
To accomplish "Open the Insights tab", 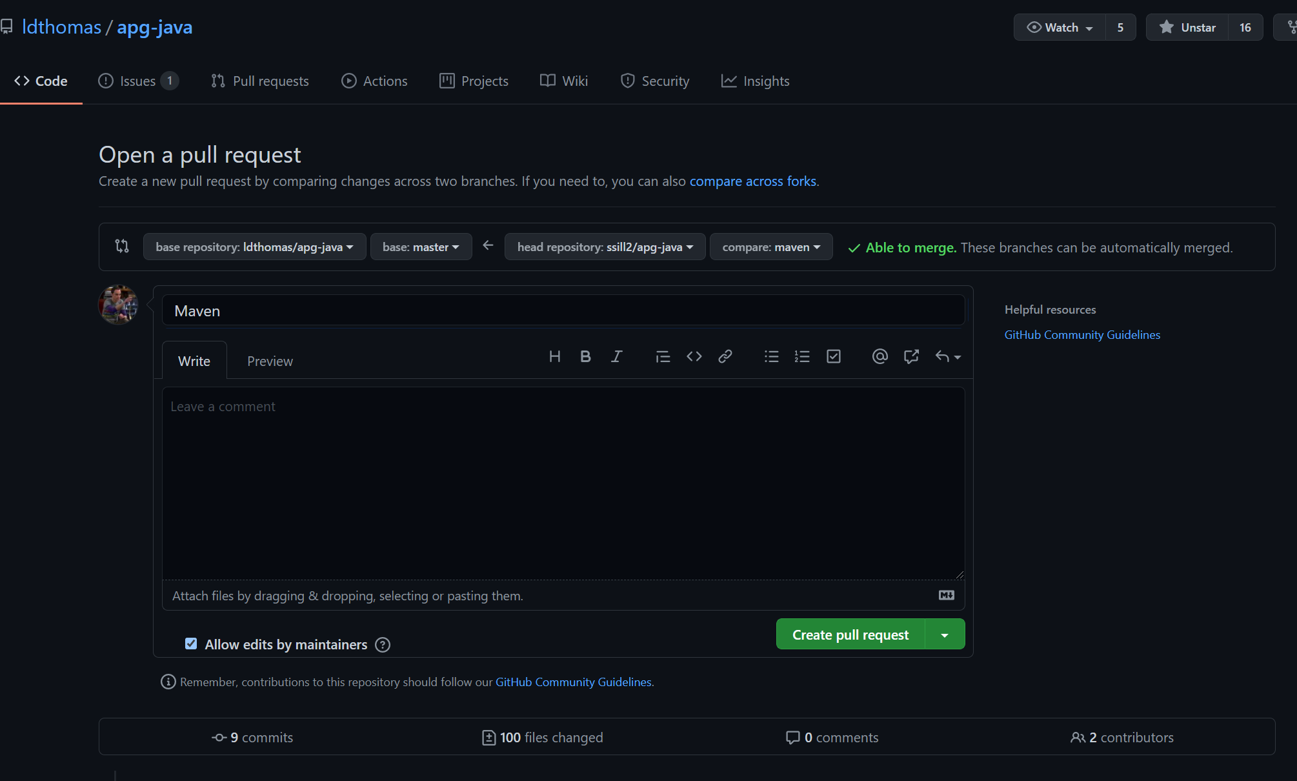I will 756,81.
